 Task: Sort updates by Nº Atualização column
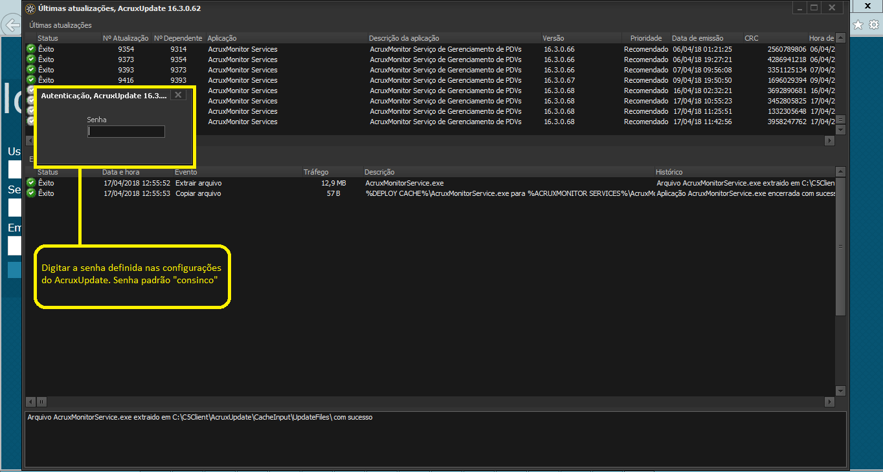126,38
